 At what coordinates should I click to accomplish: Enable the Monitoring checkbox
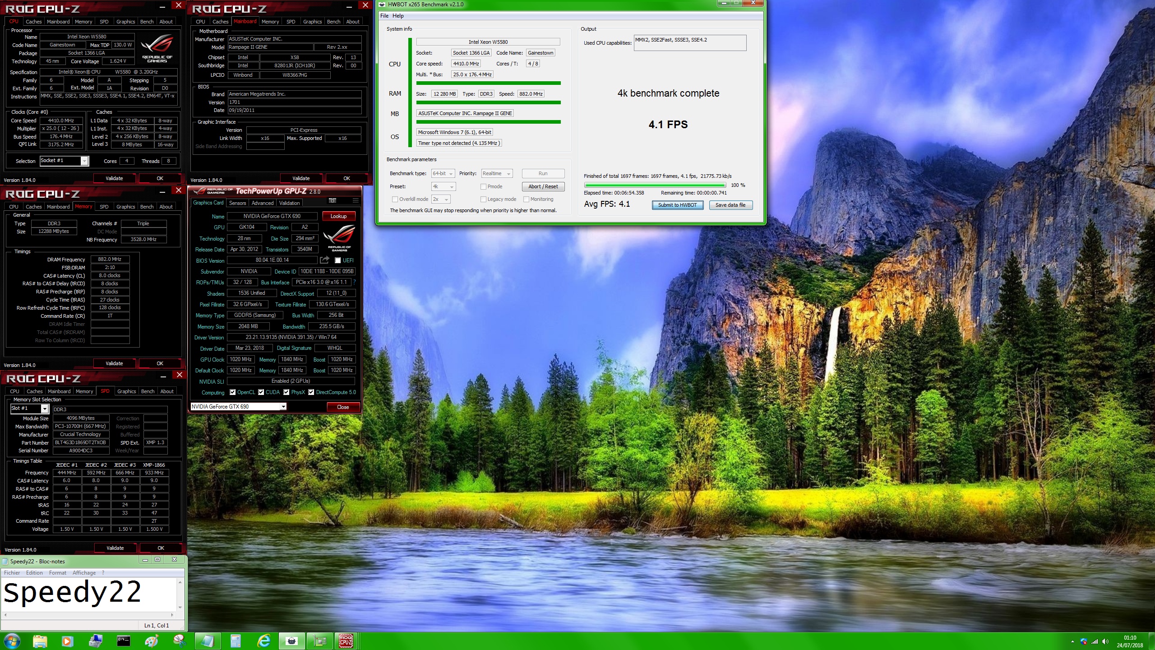tap(526, 199)
